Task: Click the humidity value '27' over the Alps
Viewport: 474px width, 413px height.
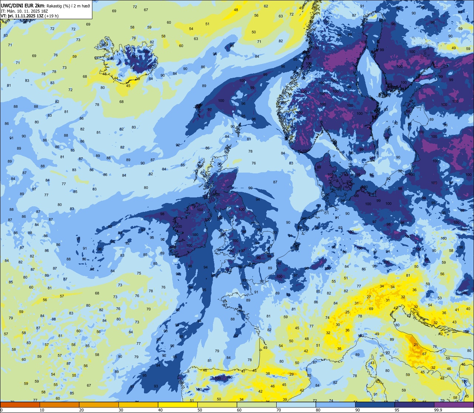Action: pos(369,297)
